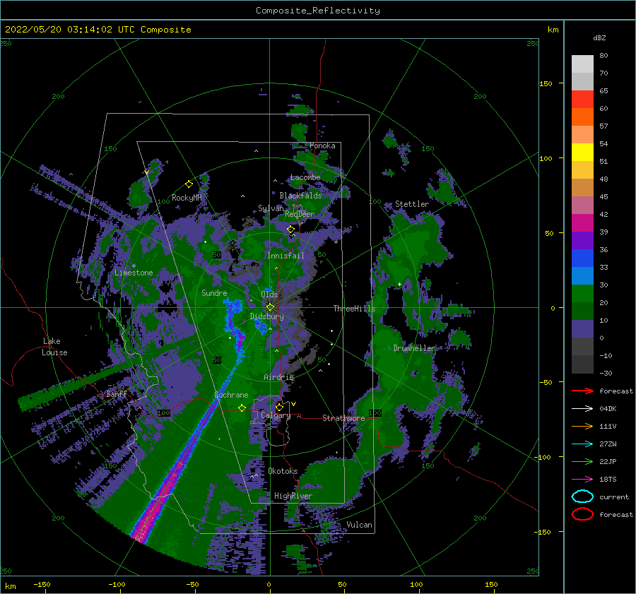Click the Sylvan label
636x594 pixels.
pos(271,208)
